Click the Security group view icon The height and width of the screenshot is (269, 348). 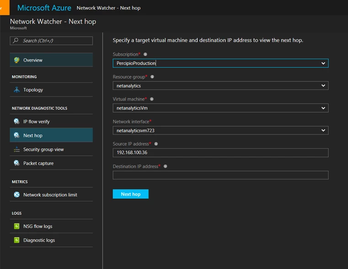pyautogui.click(x=16, y=149)
